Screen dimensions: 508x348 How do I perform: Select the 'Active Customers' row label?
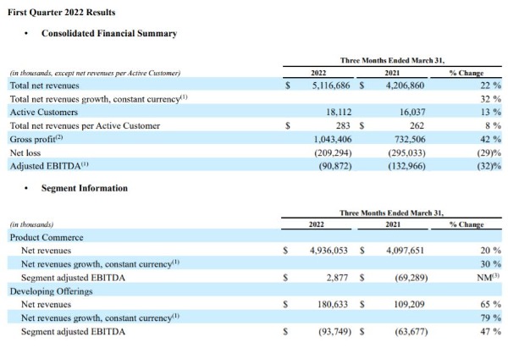(44, 112)
